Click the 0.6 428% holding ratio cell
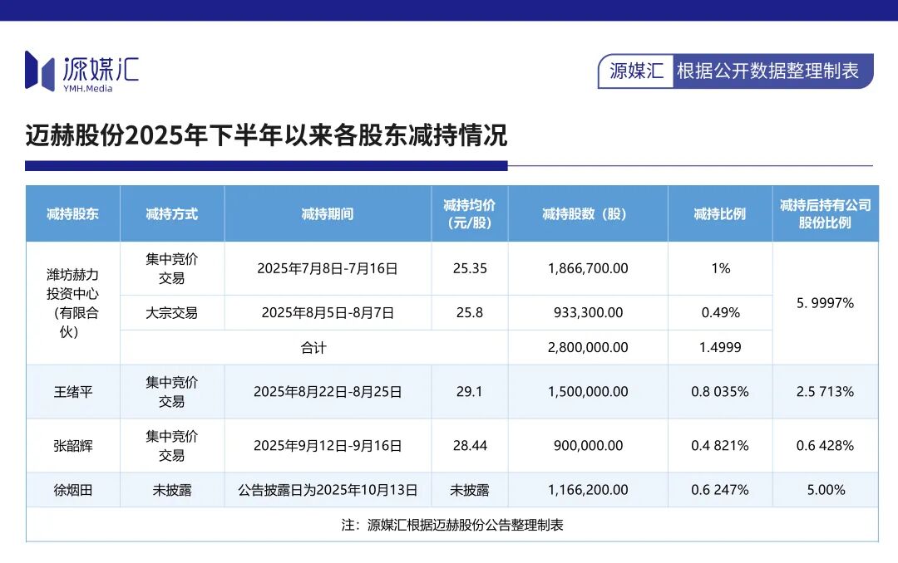 [x=826, y=446]
